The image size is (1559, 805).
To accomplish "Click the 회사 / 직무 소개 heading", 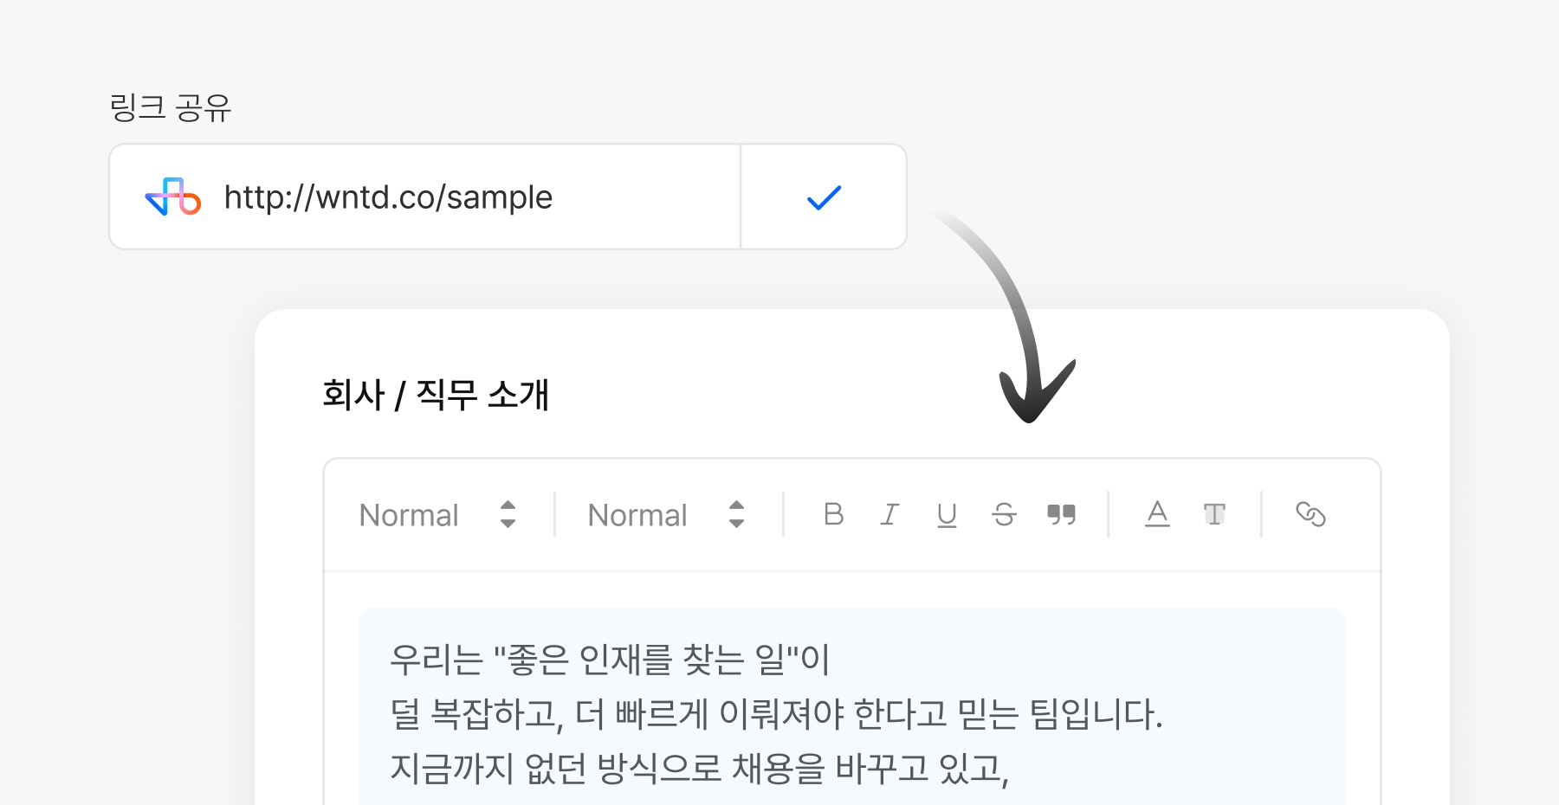I will click(x=436, y=395).
